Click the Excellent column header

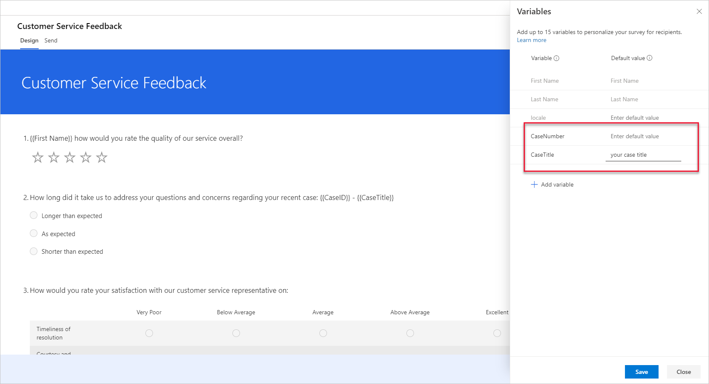coord(497,312)
